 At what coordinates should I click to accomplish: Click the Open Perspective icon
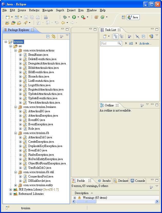tap(124, 17)
